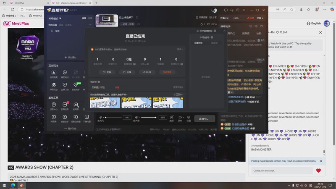Edit the stream title with pencil icon
The image size is (336, 189).
click(x=137, y=17)
